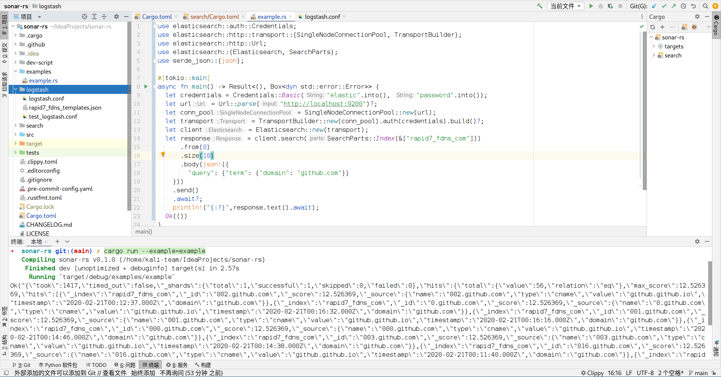Show more Cargo toolbar actions chevron
This screenshot has height=377, width=721.
pos(709,27)
